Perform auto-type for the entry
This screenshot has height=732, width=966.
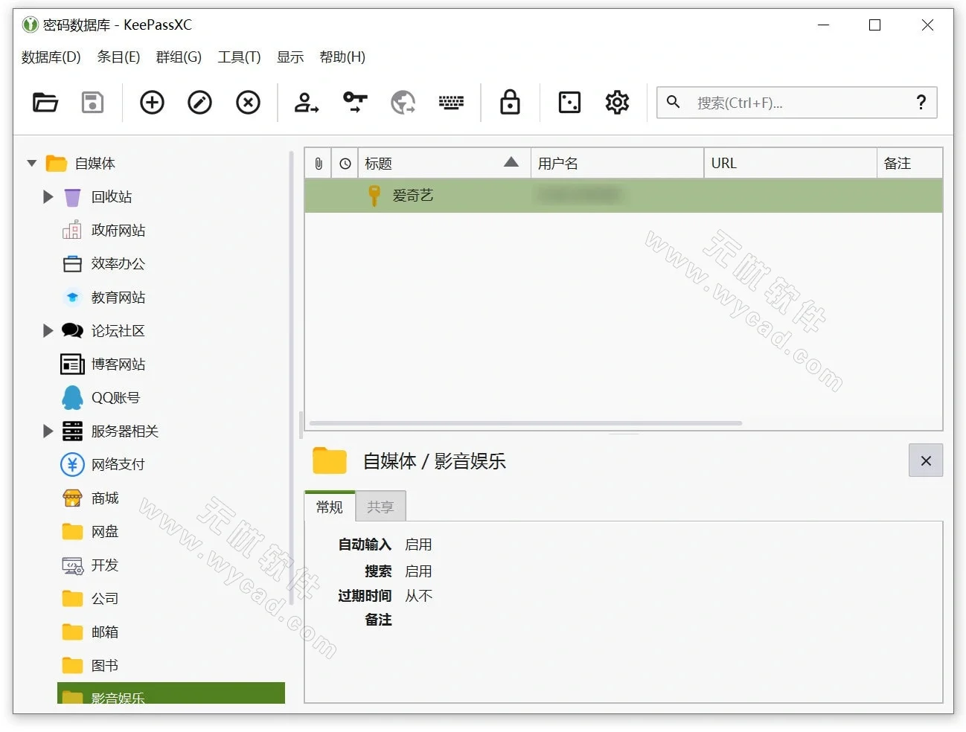pyautogui.click(x=452, y=103)
